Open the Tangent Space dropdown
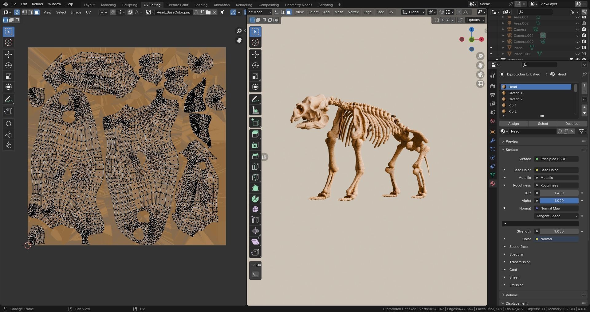The image size is (590, 312). coord(557,216)
